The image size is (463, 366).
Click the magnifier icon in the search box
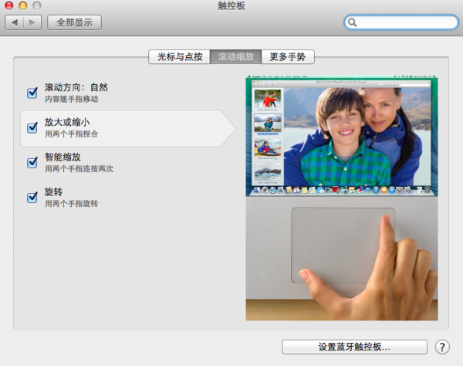(352, 22)
